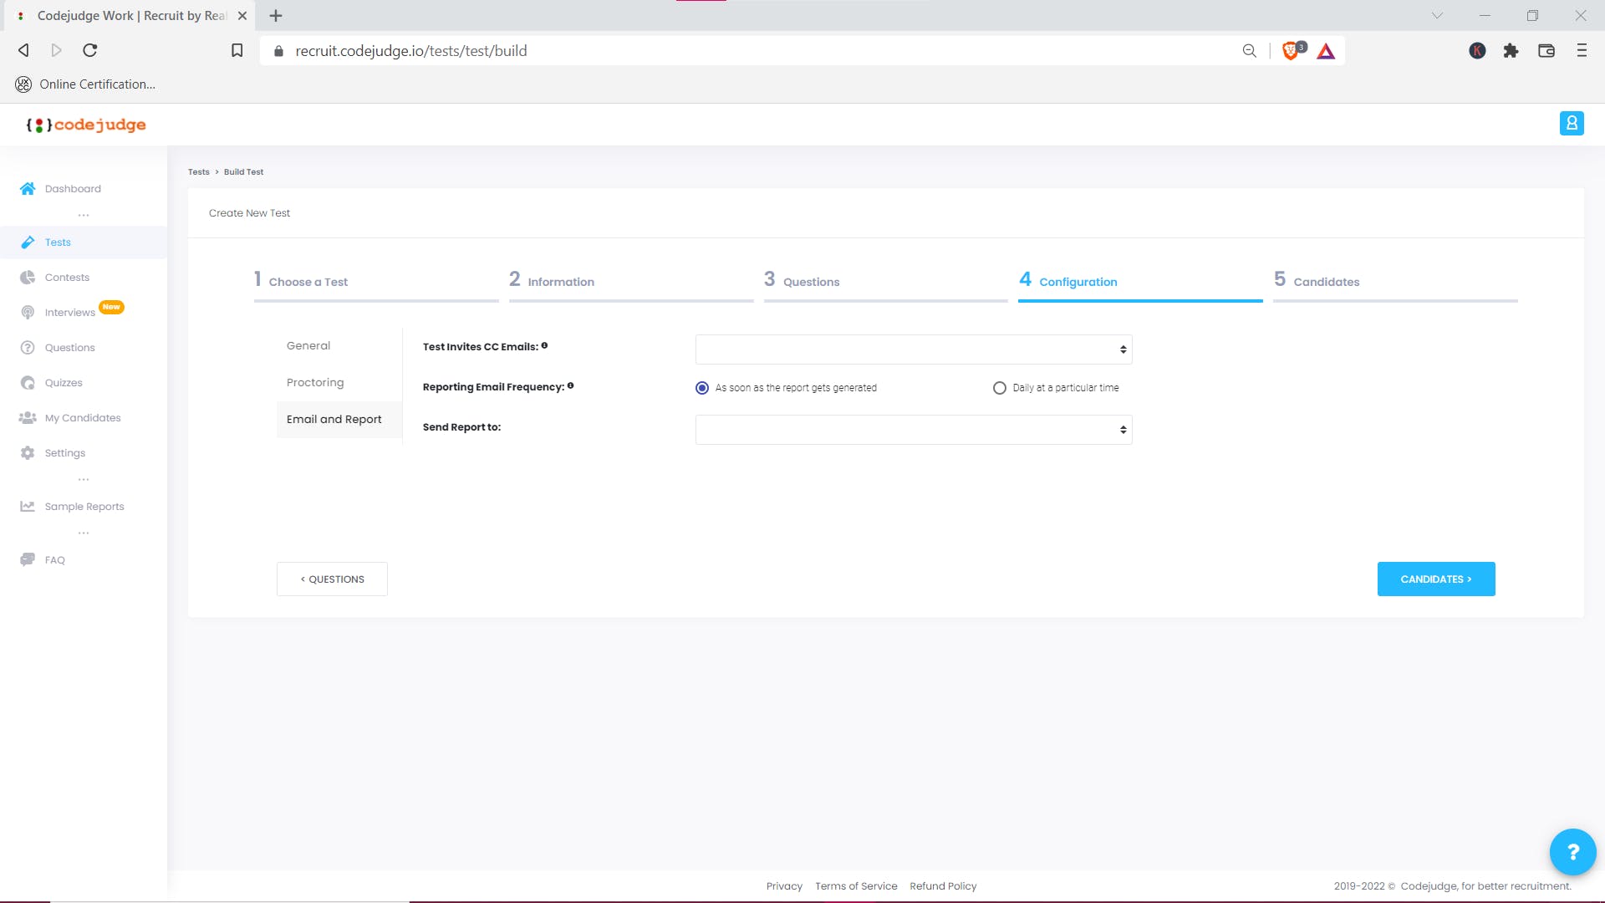Go to step 5 Candidates tab
Viewport: 1605px width, 903px height.
[1326, 282]
